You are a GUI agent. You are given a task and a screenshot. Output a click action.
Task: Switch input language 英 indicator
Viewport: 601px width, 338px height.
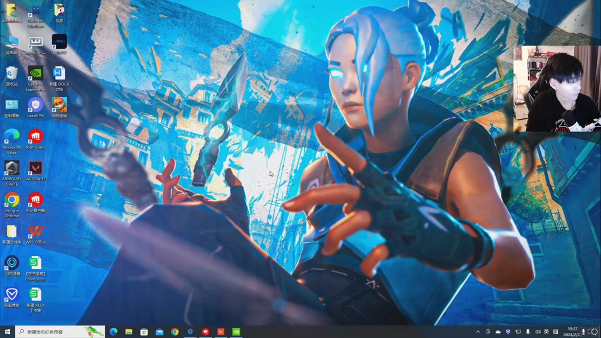[546, 332]
